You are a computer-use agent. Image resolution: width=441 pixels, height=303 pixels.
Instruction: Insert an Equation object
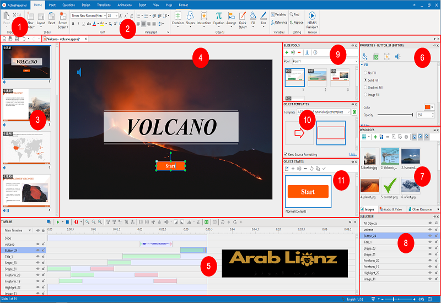(x=218, y=19)
